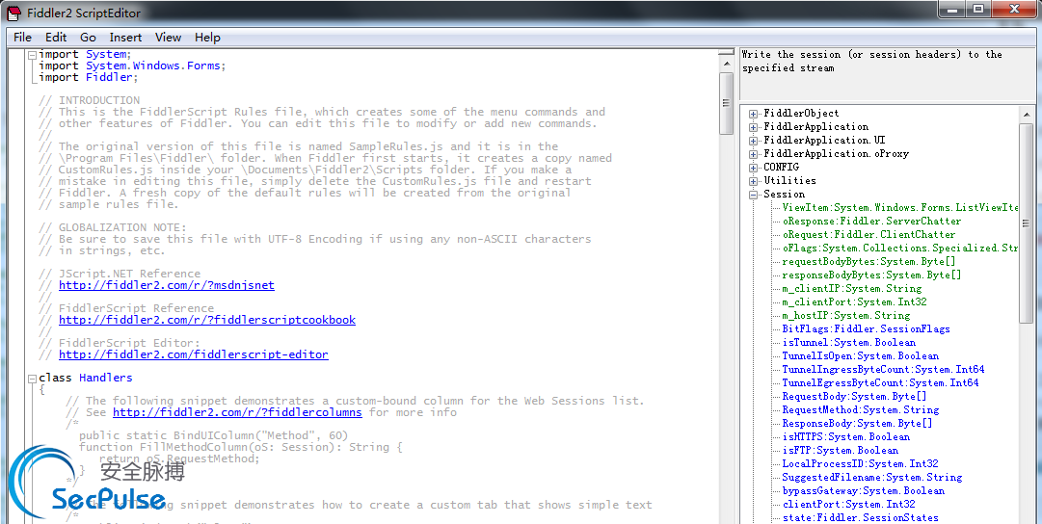Expand the Utilities tree node

(753, 181)
